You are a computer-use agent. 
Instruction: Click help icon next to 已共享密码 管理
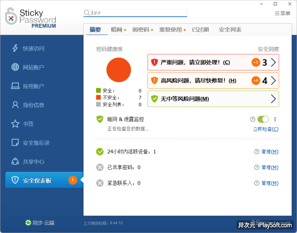pyautogui.click(x=257, y=167)
